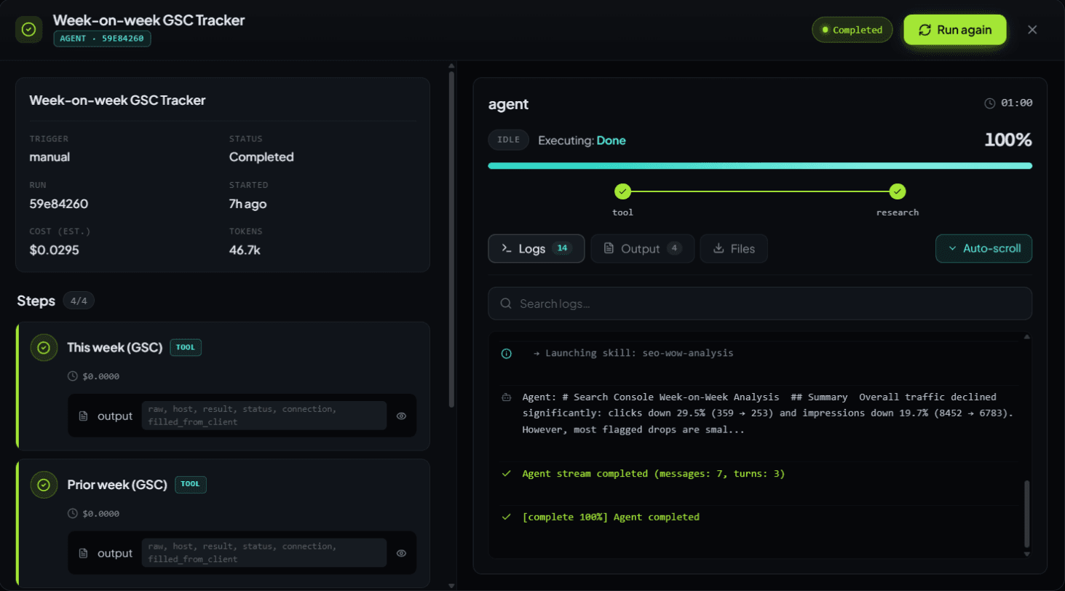
Task: Click the info icon on Launching skill log
Action: 507,354
